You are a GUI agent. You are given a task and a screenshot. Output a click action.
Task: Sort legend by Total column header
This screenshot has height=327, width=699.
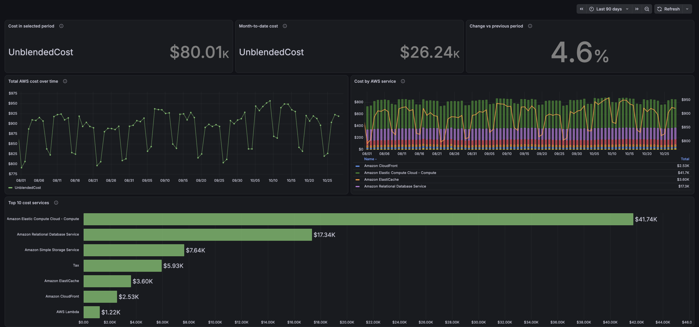click(x=685, y=159)
